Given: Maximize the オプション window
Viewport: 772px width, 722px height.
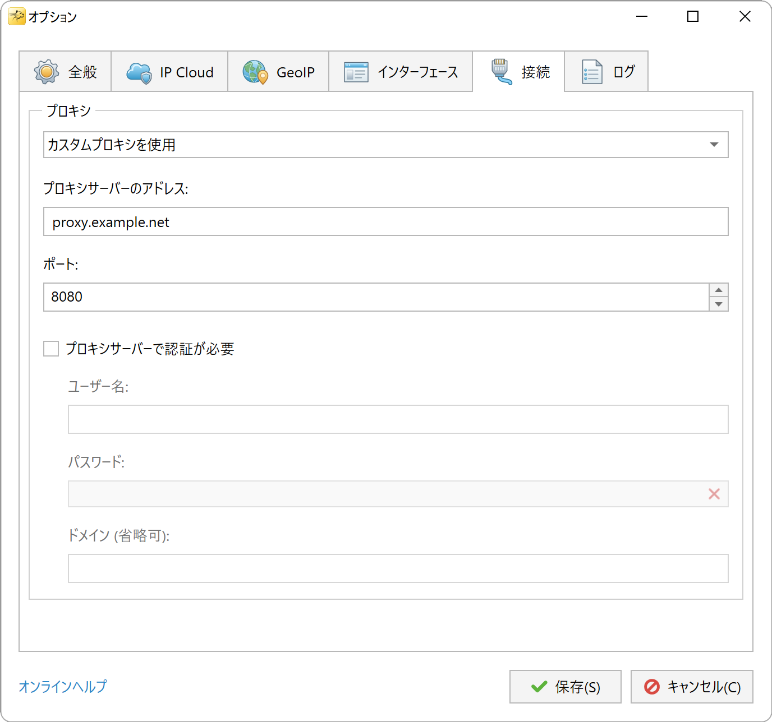Looking at the screenshot, I should [x=693, y=17].
